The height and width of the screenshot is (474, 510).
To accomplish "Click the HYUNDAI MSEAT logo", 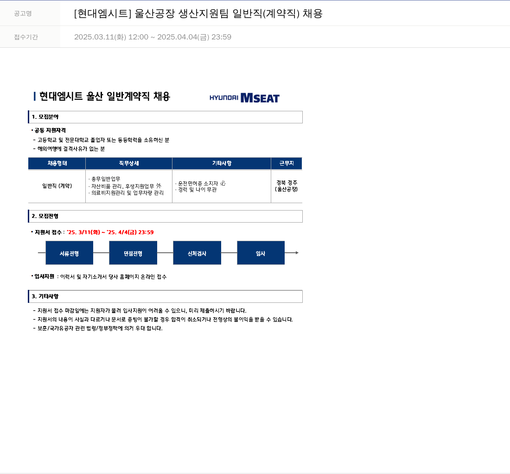I will click(x=245, y=97).
